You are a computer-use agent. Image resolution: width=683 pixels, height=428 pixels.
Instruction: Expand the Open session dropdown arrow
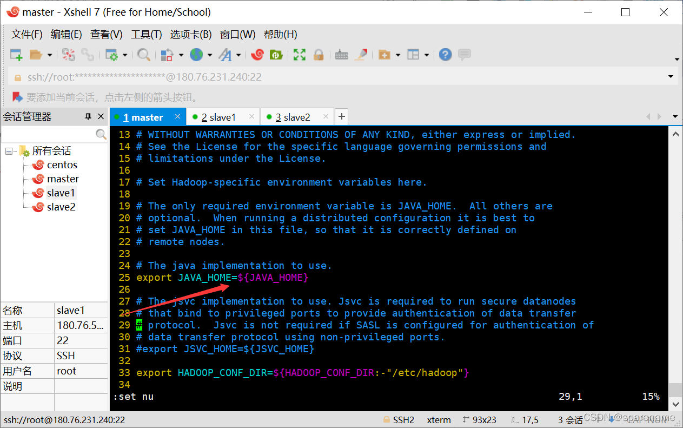click(x=49, y=55)
